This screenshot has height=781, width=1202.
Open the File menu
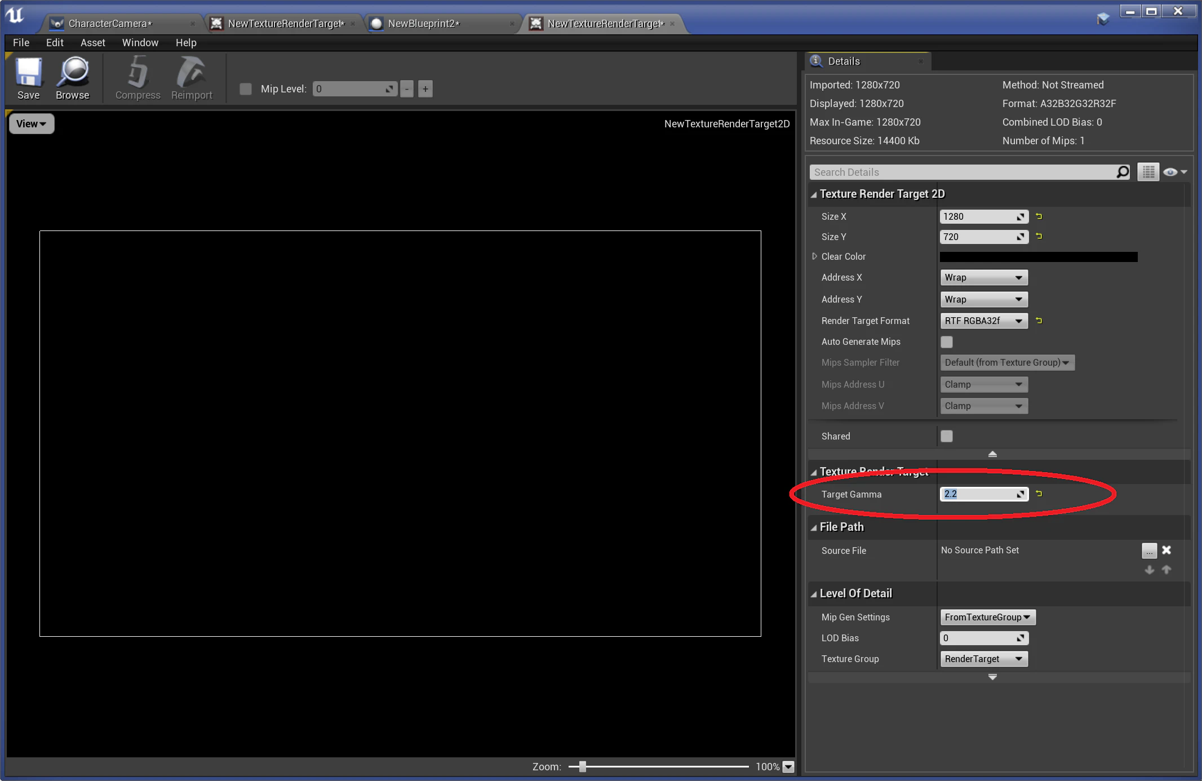click(x=21, y=42)
